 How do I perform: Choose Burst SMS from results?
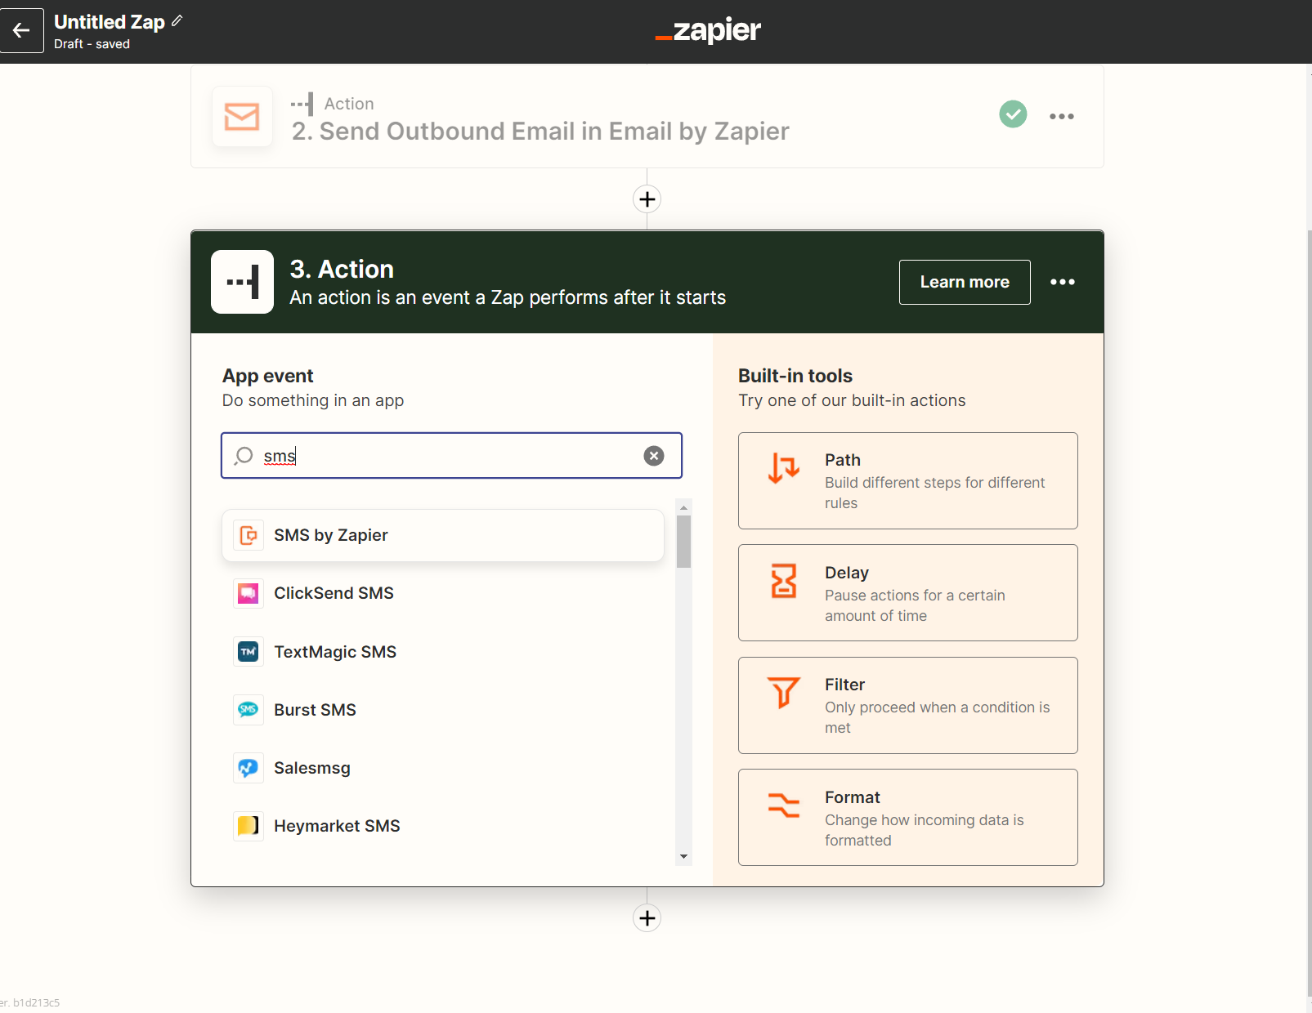pos(443,710)
